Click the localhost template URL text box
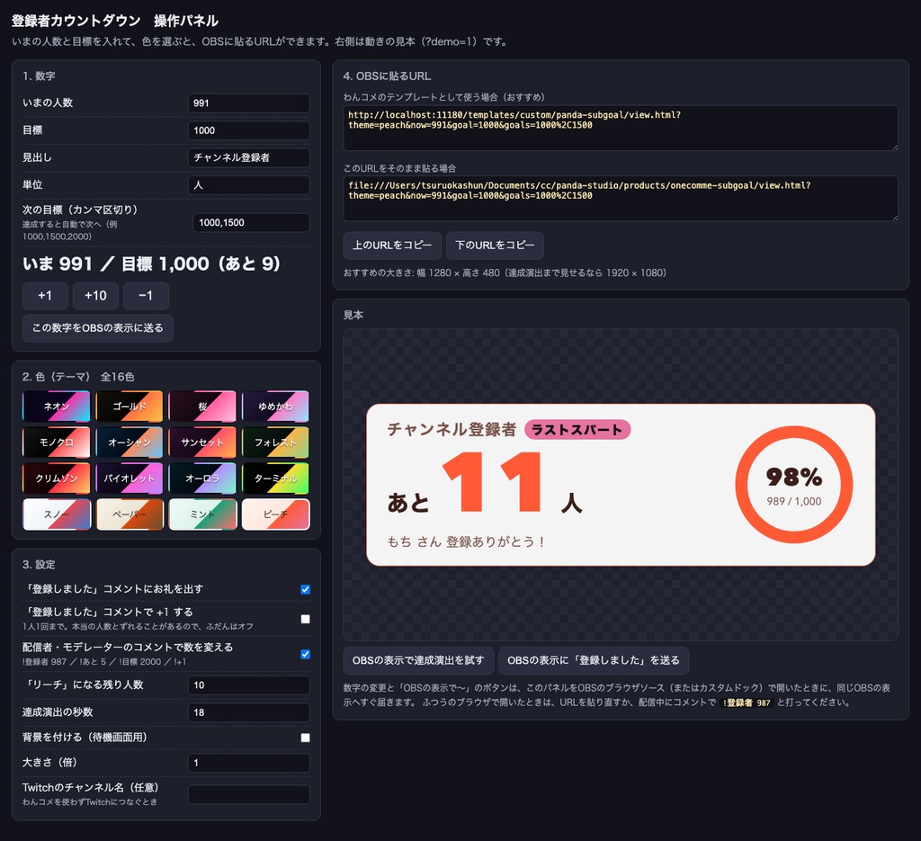 tap(621, 128)
